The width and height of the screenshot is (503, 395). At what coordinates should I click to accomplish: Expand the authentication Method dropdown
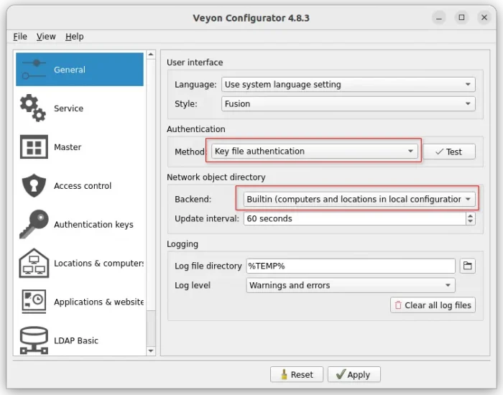pyautogui.click(x=314, y=152)
